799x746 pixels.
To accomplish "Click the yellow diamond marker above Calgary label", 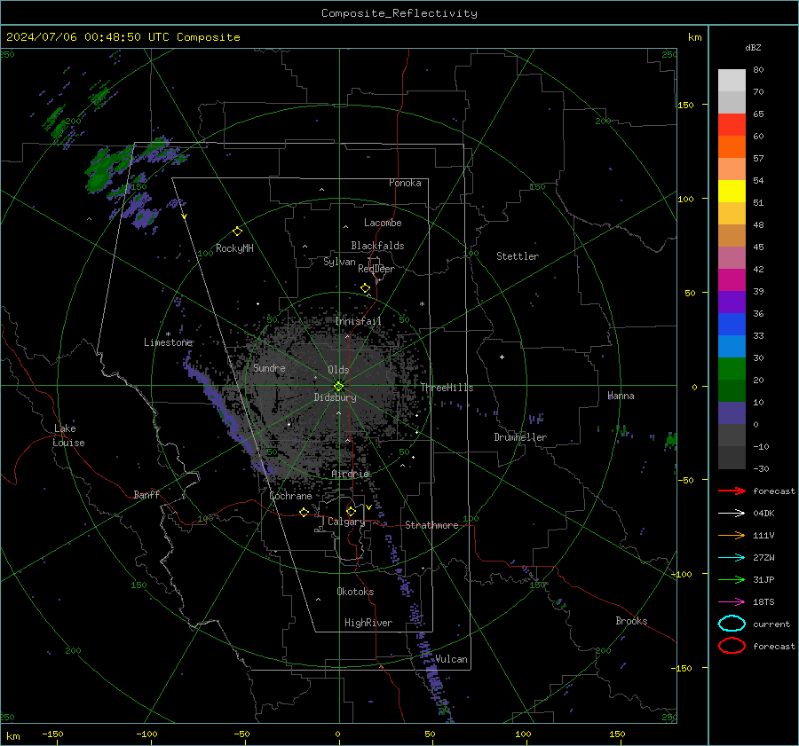I will 351,511.
